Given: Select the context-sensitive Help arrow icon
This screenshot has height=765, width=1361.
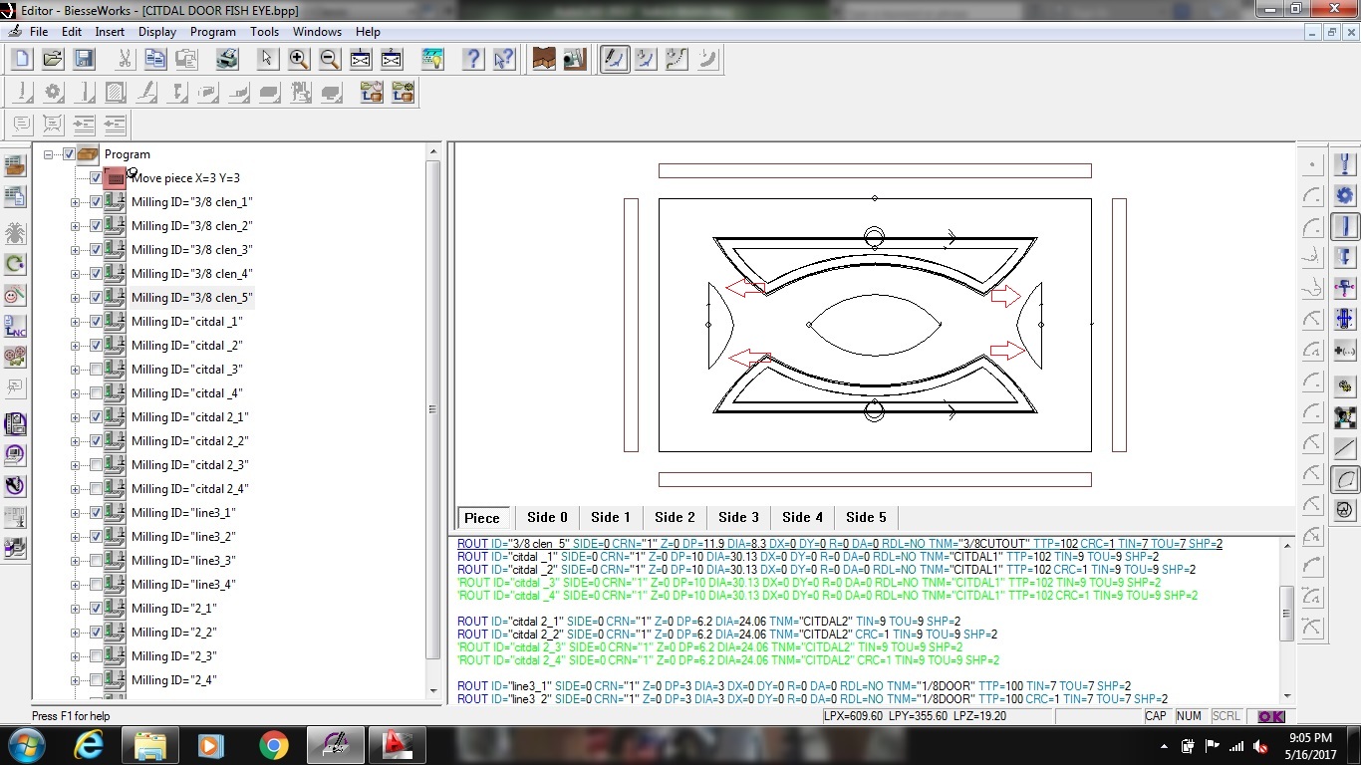Looking at the screenshot, I should point(505,59).
